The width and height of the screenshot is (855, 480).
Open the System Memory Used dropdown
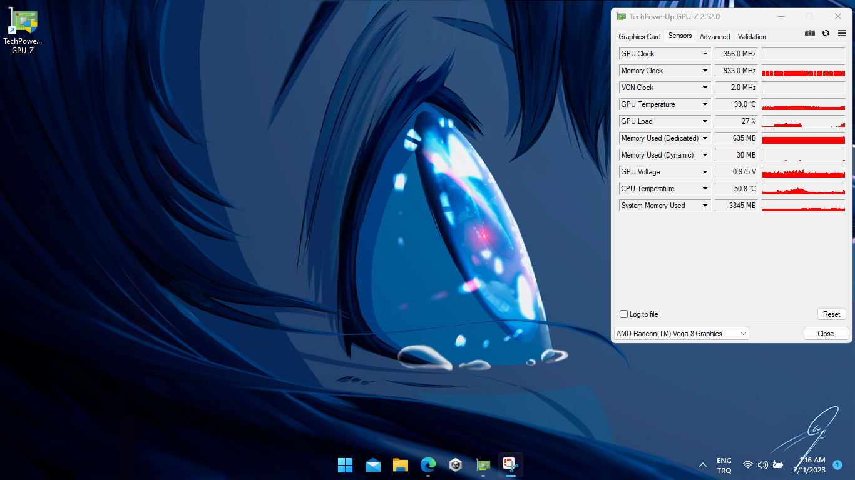point(705,206)
